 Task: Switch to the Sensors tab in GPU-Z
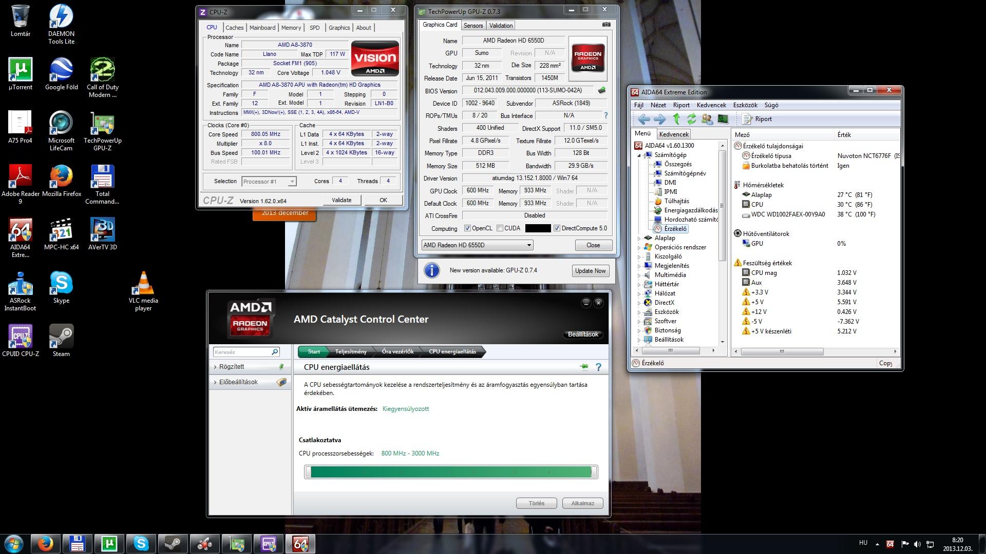point(473,26)
